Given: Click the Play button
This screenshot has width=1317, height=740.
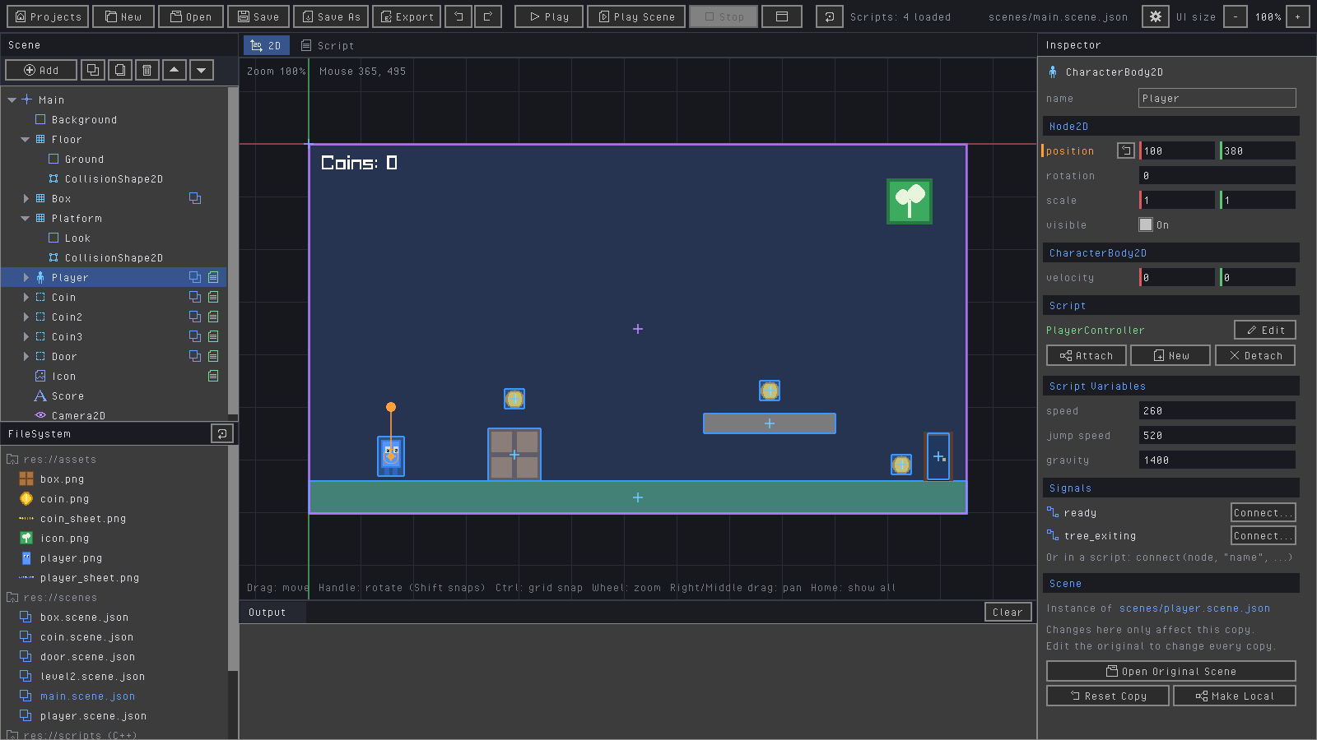Looking at the screenshot, I should pos(549,16).
